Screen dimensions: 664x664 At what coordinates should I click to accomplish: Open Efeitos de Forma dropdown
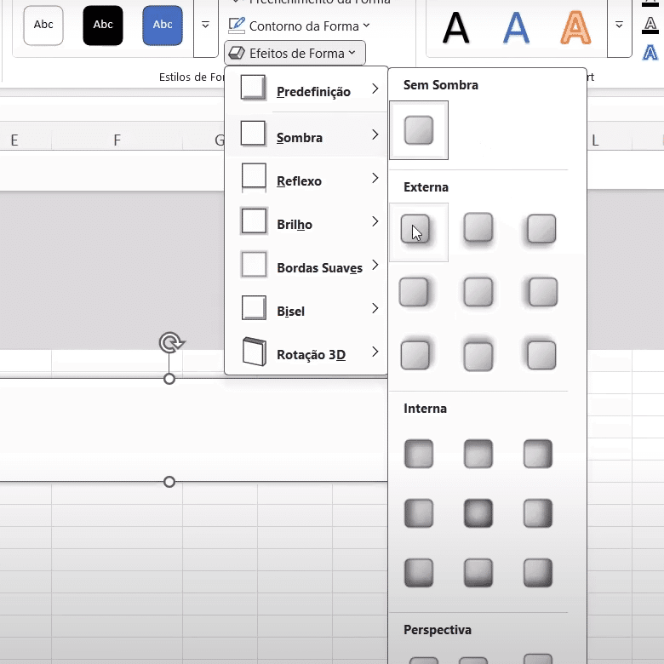[x=295, y=54]
